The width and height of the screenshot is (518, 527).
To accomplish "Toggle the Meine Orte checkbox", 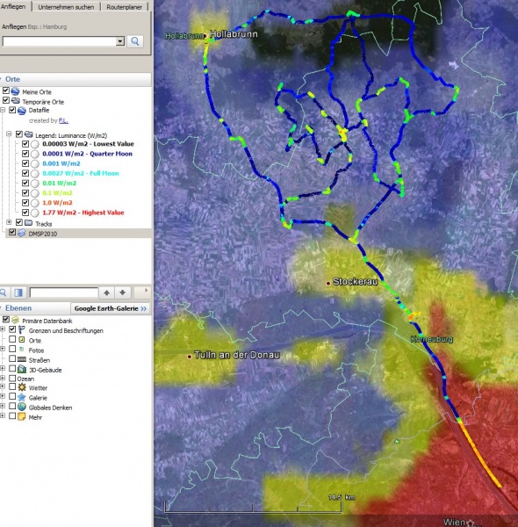I will (6, 90).
